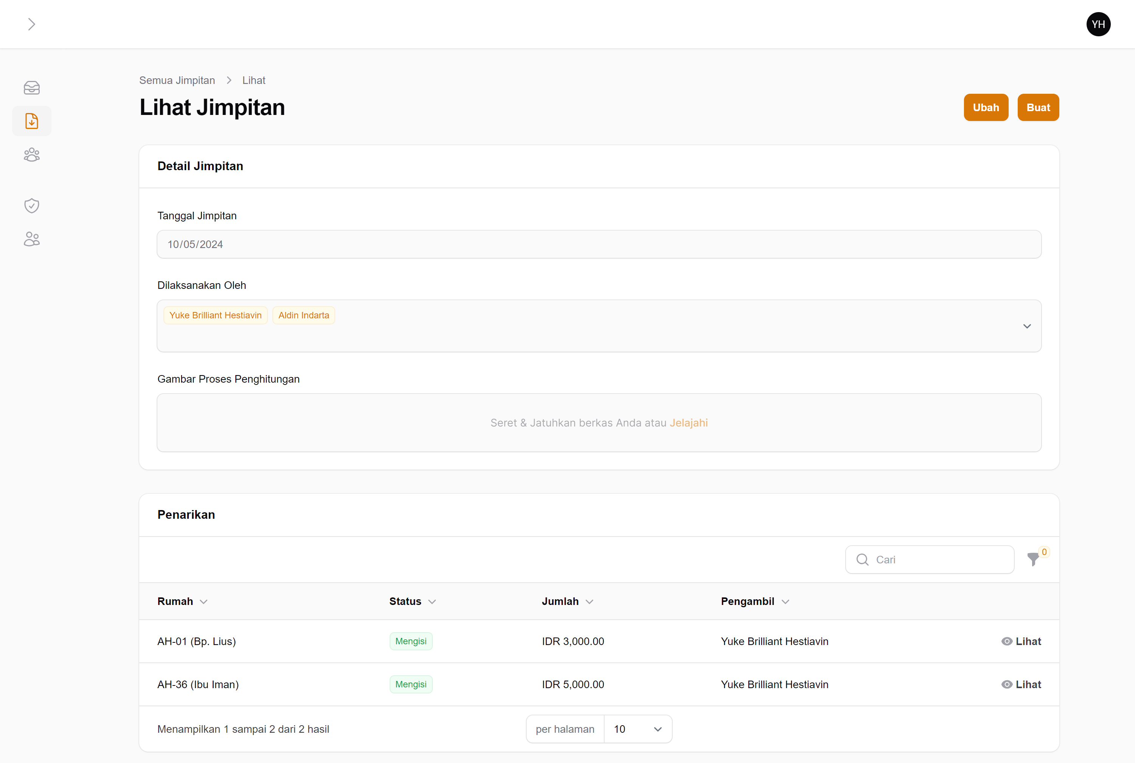
Task: Click AH-01 (Bp. Lius) row cell
Action: coord(196,641)
